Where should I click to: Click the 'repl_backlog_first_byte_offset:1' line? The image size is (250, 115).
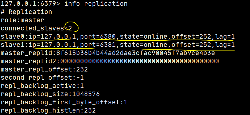[64, 103]
